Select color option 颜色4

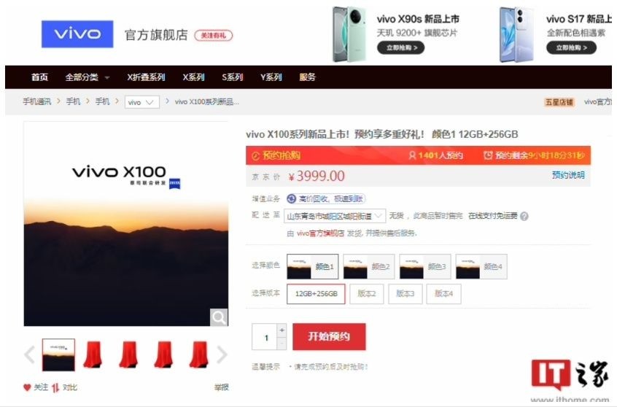tap(481, 266)
